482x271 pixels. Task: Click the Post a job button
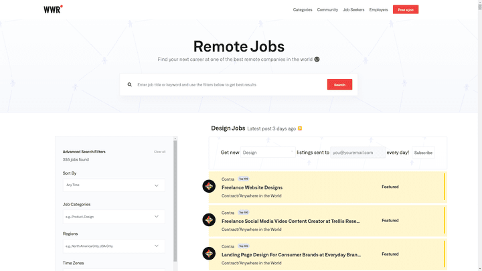point(406,9)
